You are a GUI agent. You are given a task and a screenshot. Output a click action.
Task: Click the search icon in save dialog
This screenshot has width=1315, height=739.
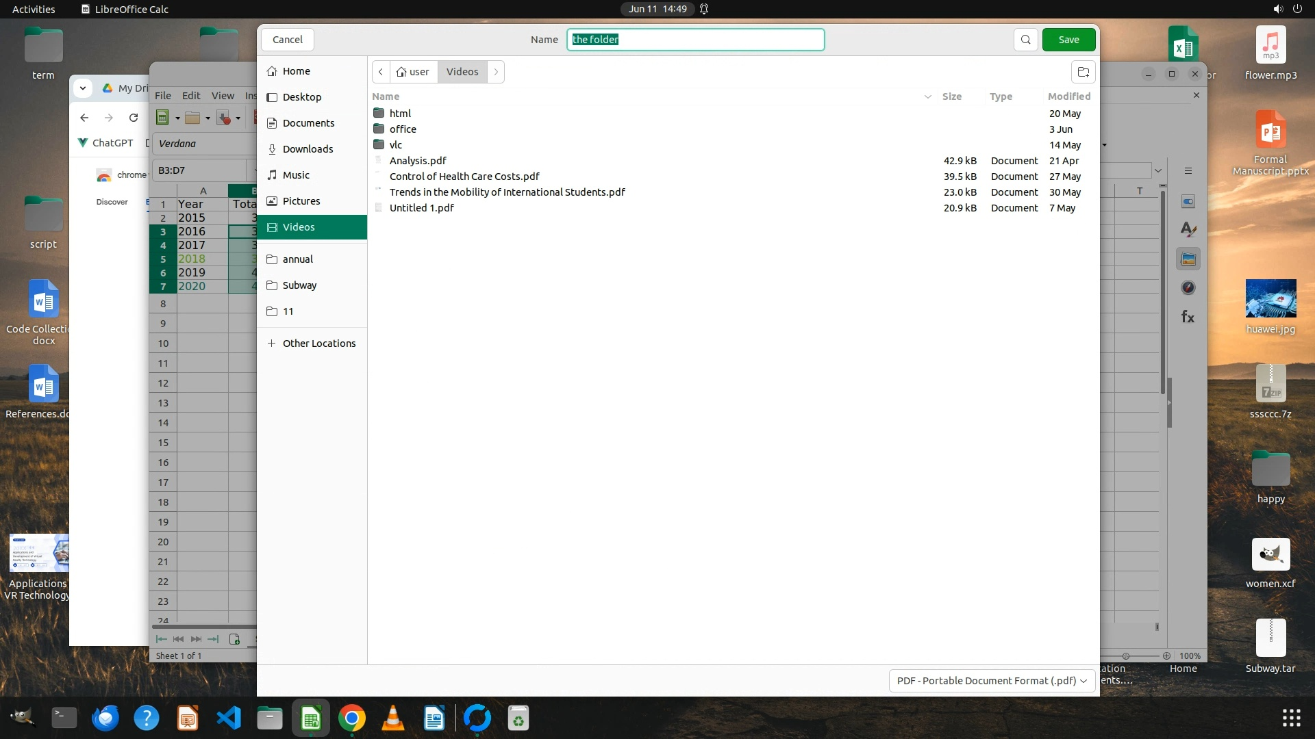[1025, 40]
